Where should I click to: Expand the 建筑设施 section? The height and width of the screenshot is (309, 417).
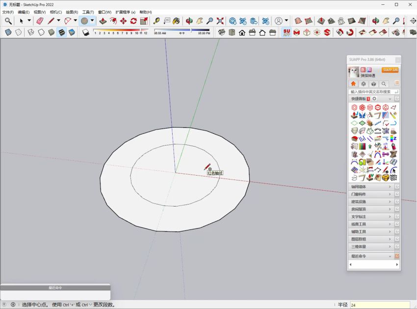pos(370,202)
